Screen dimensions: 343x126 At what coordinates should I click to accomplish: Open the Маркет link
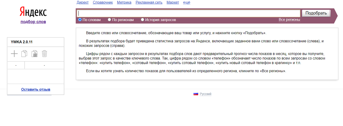pyautogui.click(x=173, y=3)
